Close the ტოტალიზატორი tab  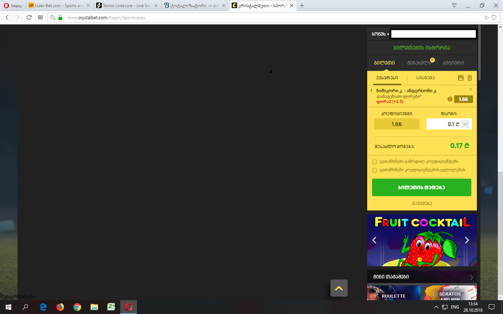(x=224, y=5)
